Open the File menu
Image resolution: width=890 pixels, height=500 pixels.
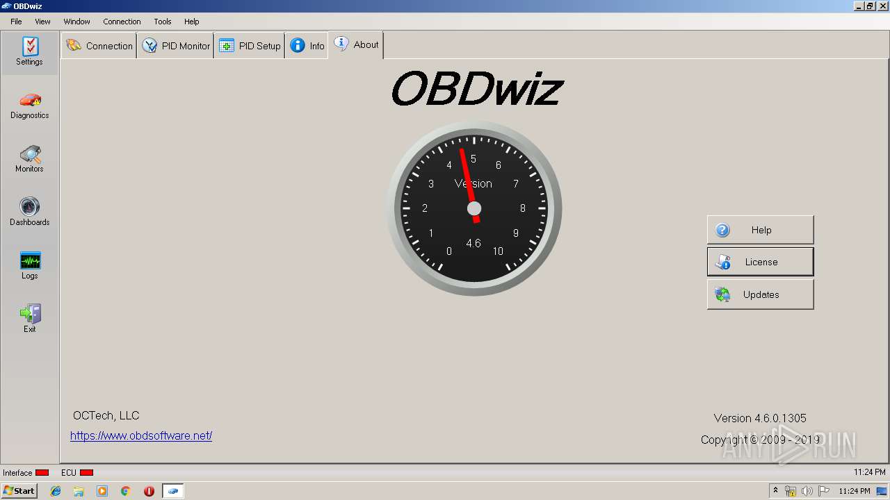16,22
